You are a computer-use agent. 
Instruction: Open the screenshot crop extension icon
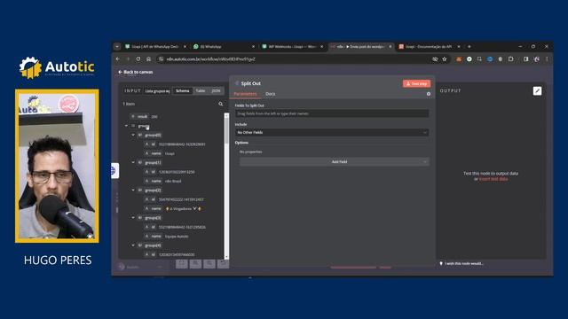(479, 59)
